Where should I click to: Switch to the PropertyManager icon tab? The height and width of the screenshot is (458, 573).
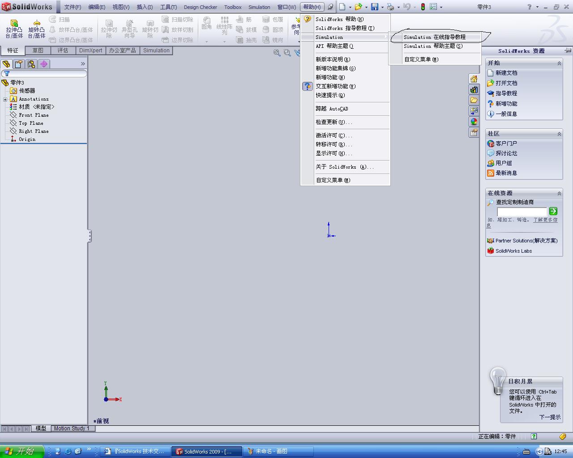tap(19, 64)
